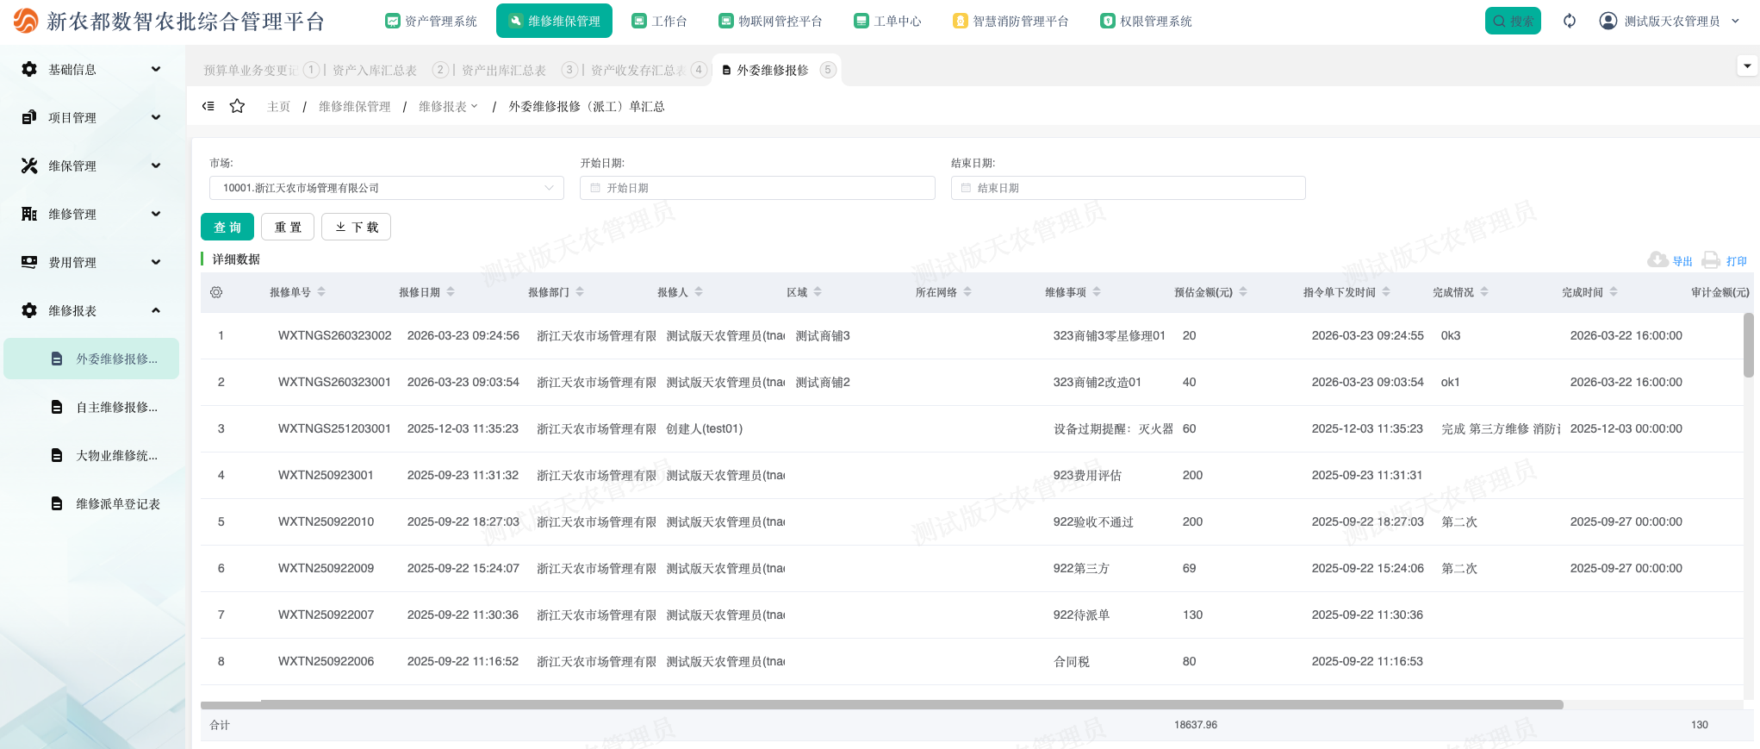Click the 下载 download button
The width and height of the screenshot is (1760, 749).
(x=356, y=227)
